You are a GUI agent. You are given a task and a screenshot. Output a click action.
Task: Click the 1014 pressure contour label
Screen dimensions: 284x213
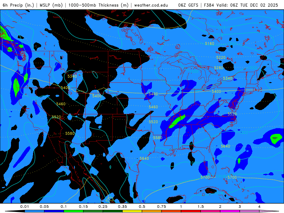pyautogui.click(x=223, y=20)
